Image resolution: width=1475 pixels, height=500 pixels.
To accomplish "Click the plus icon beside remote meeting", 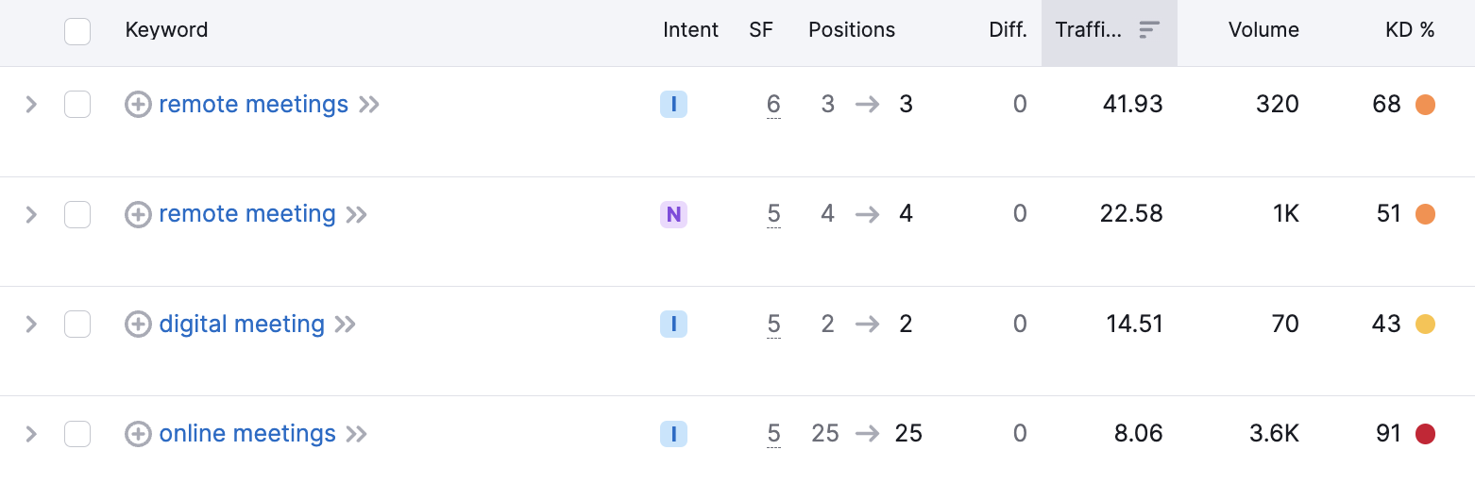I will [x=138, y=215].
